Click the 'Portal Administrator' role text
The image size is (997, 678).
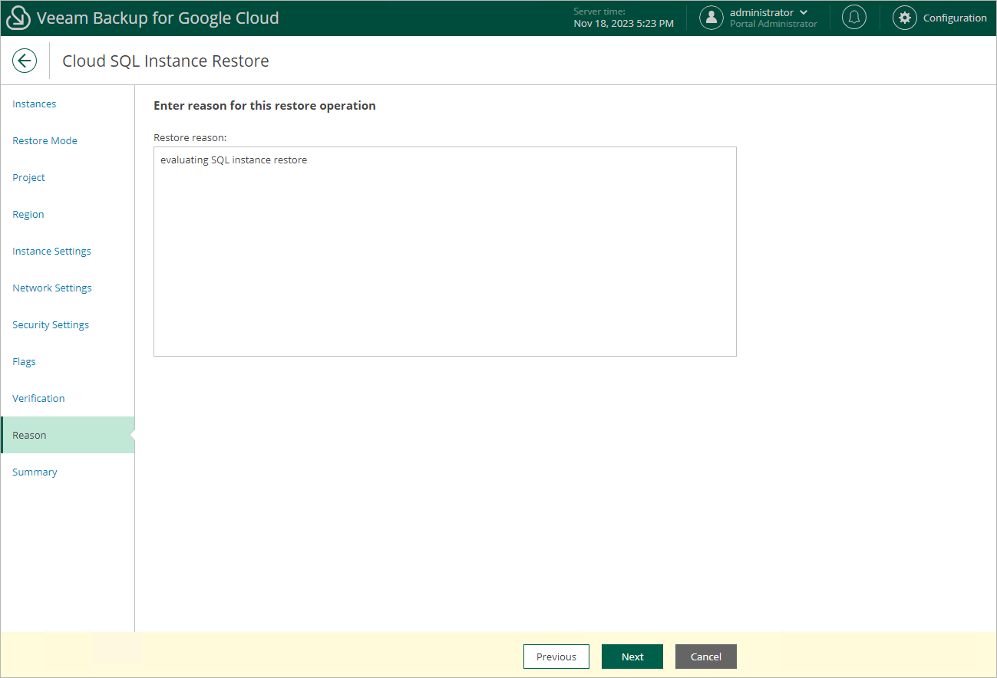click(774, 24)
